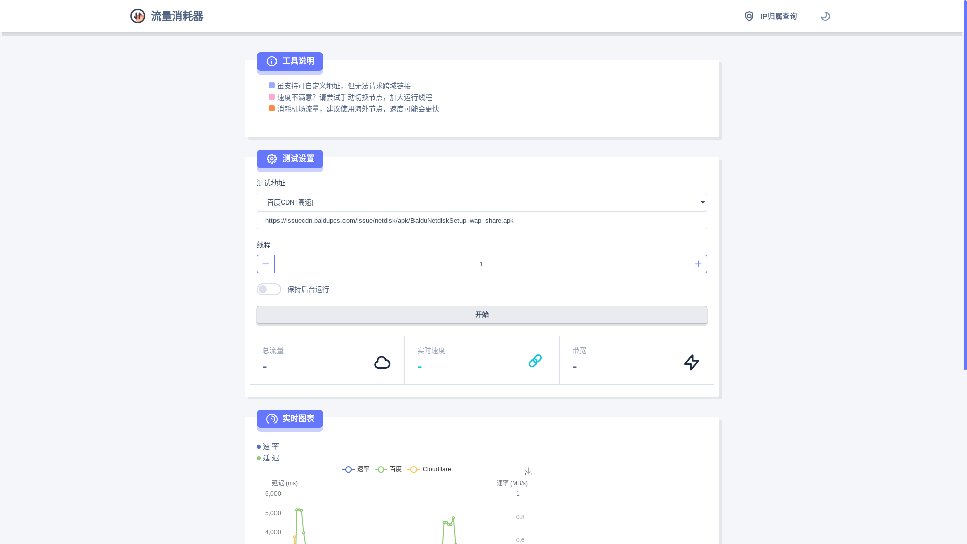Screen dimensions: 967x544
Task: Open the 百度CDN [高速] dropdown
Action: point(482,202)
